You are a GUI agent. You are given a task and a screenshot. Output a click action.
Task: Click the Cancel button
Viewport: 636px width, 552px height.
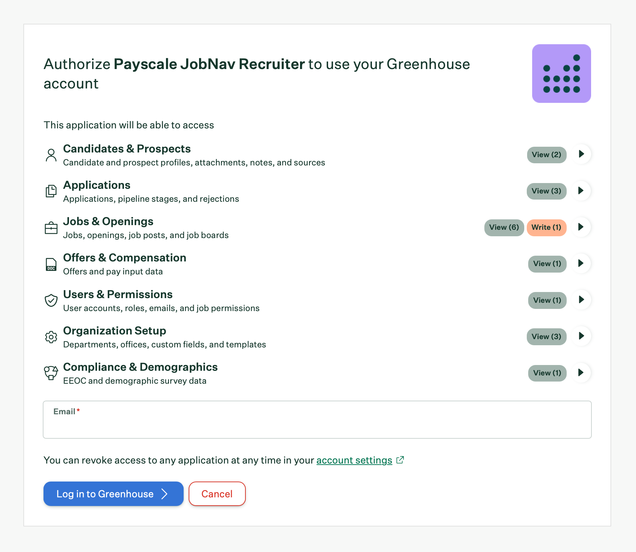(217, 494)
